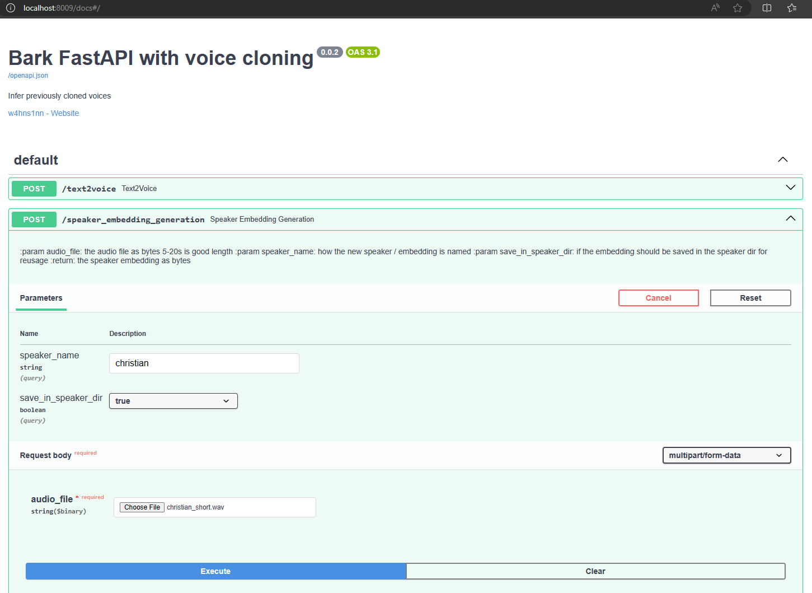Image resolution: width=812 pixels, height=593 pixels.
Task: Click the Choose File button
Action: pyautogui.click(x=142, y=507)
